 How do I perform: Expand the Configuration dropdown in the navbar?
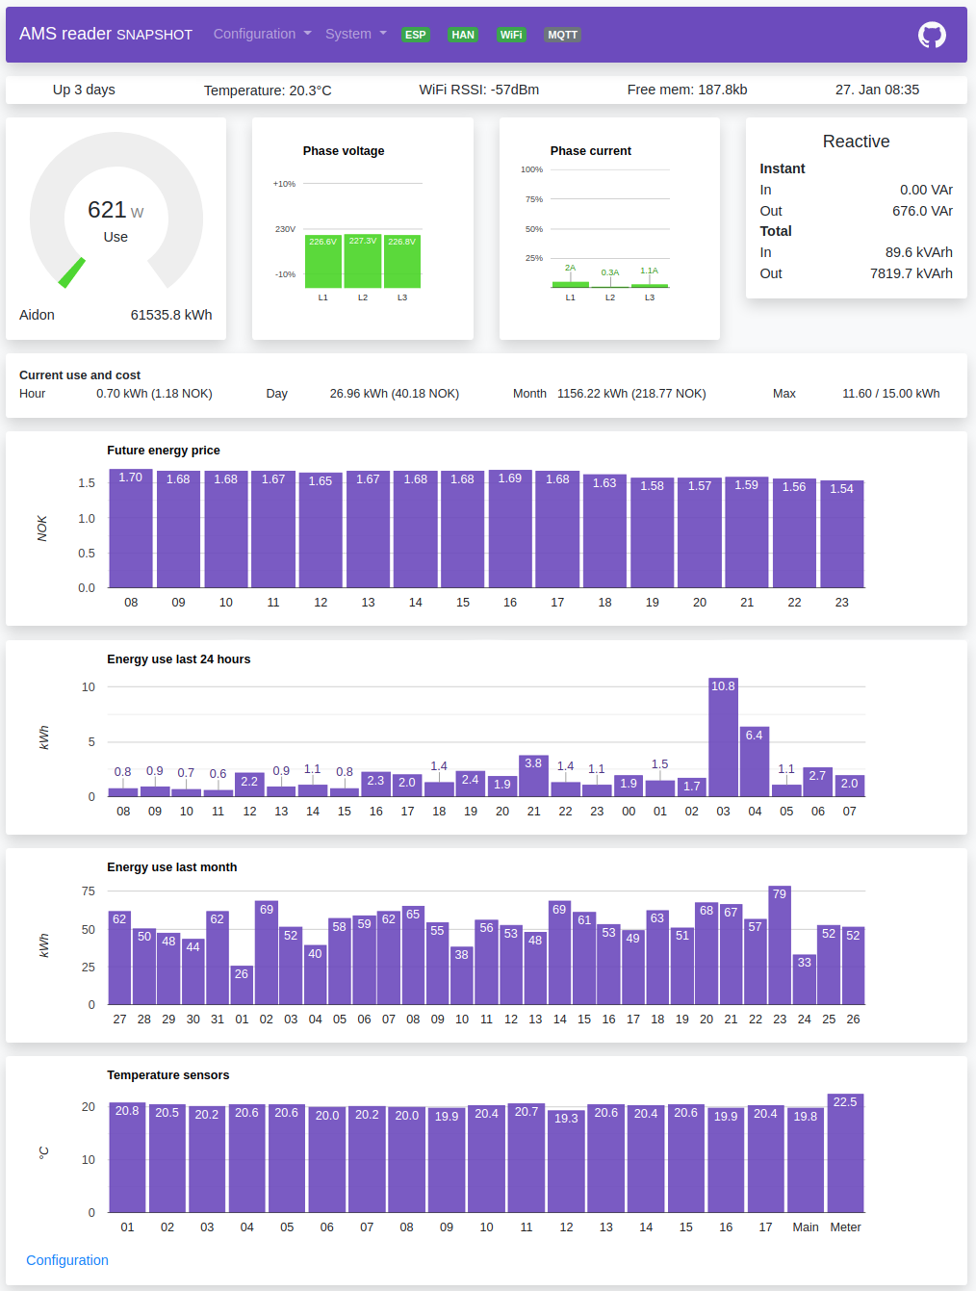point(262,34)
